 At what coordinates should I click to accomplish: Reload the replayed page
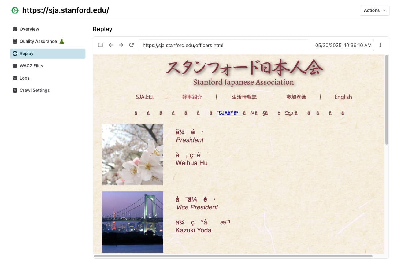tap(132, 45)
